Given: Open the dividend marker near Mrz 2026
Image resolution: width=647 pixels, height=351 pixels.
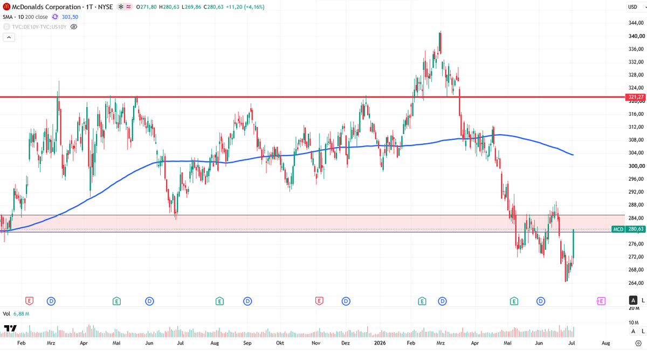Looking at the screenshot, I should 442,301.
